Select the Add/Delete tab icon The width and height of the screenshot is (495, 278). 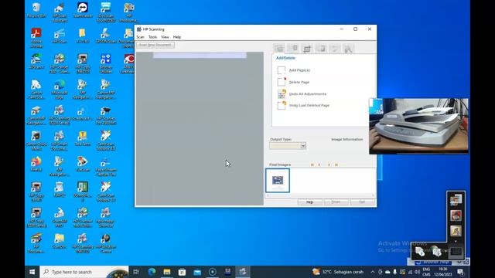tap(279, 48)
